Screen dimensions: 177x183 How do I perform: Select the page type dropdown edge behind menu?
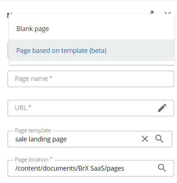(x=8, y=50)
